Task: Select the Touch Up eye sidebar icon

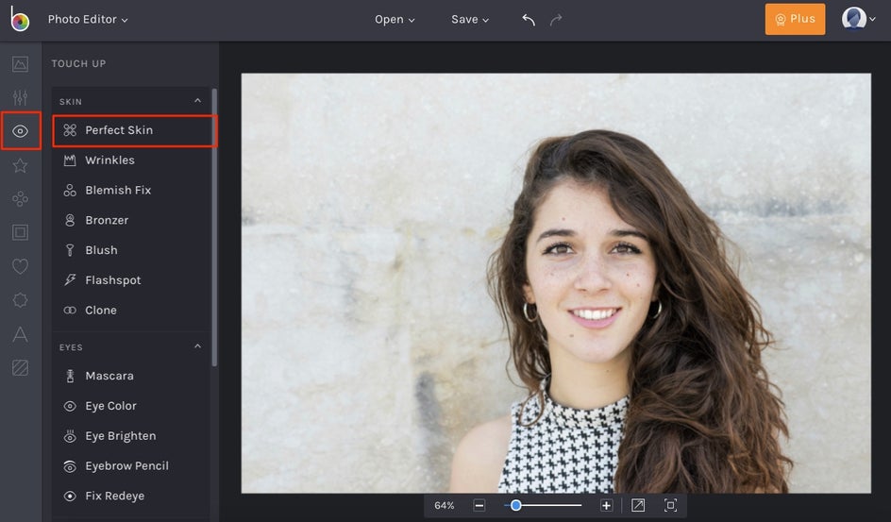Action: [20, 131]
